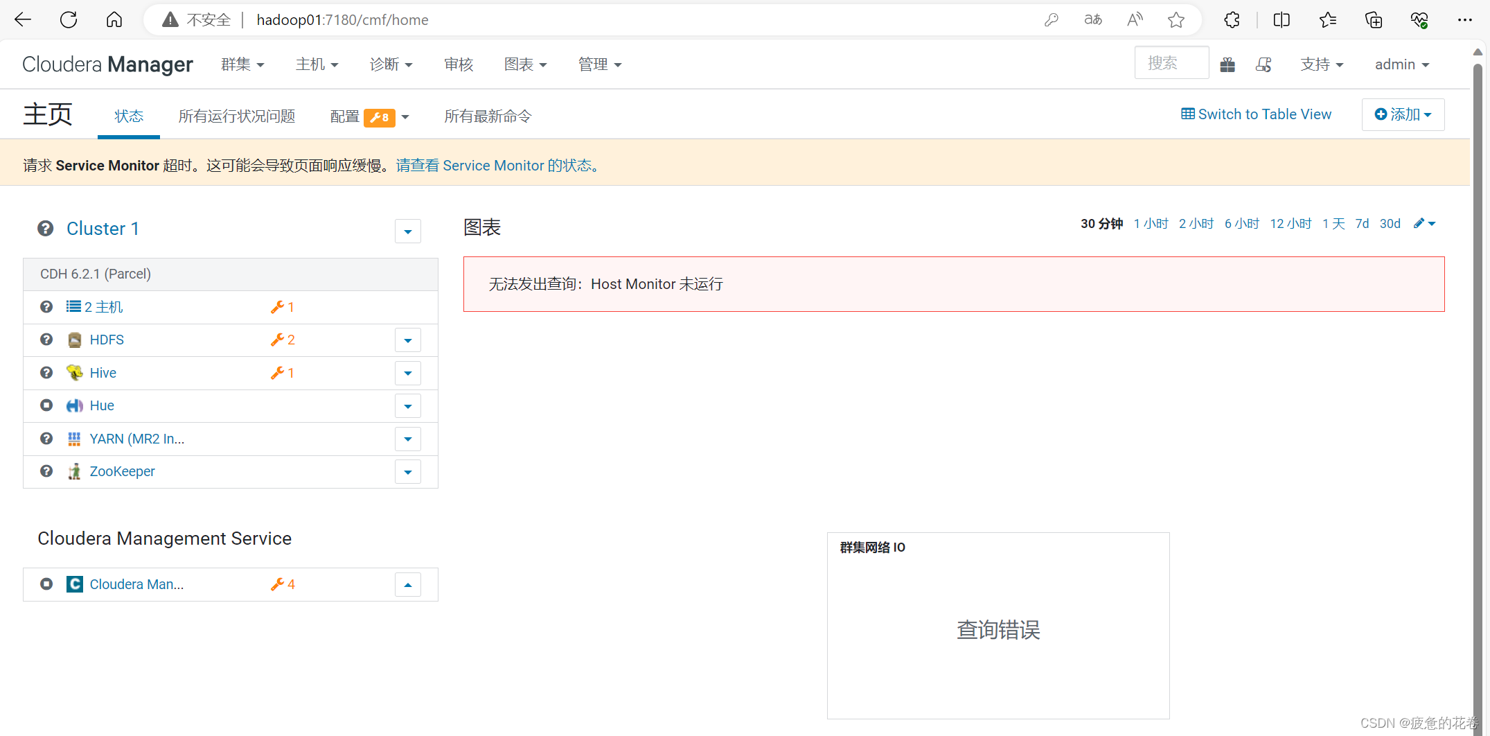Open the 添加 dropdown button

coord(1403,114)
